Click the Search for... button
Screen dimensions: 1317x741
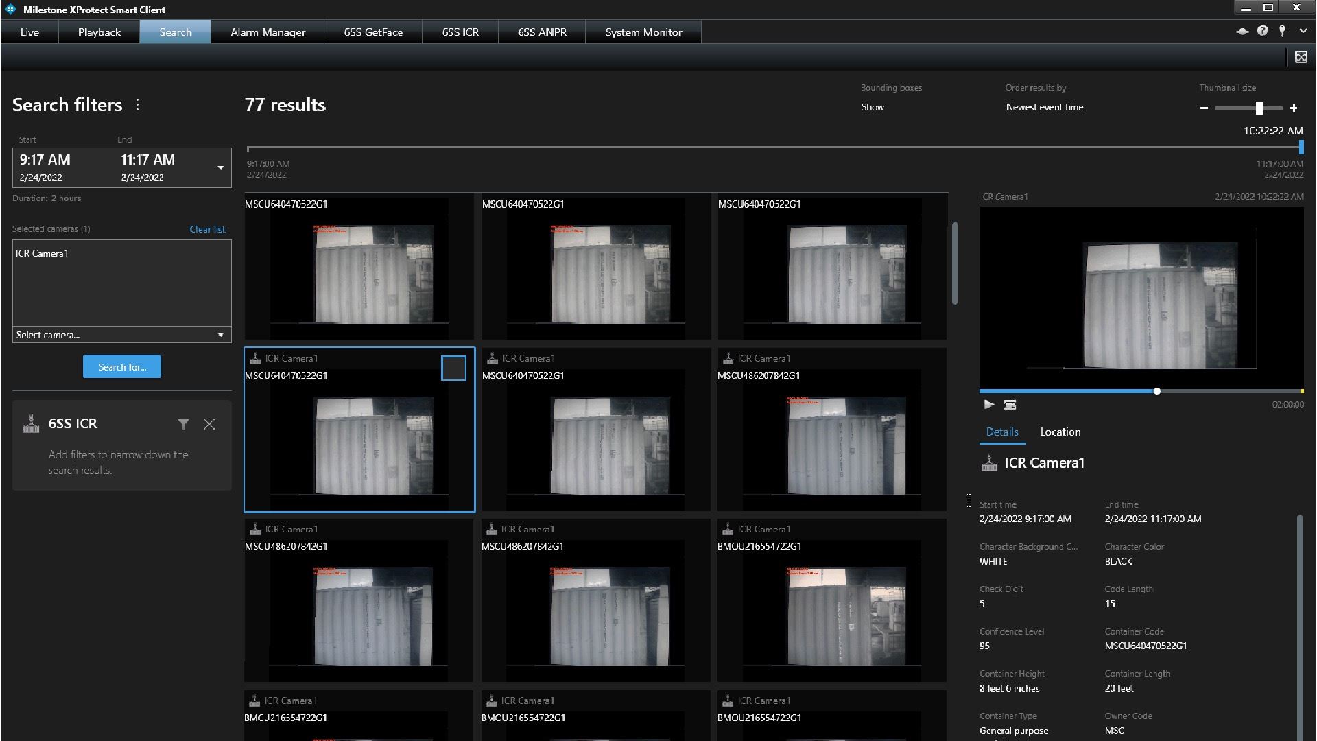[x=122, y=367]
